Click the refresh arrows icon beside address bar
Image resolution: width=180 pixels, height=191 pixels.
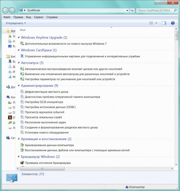pyautogui.click(x=132, y=11)
